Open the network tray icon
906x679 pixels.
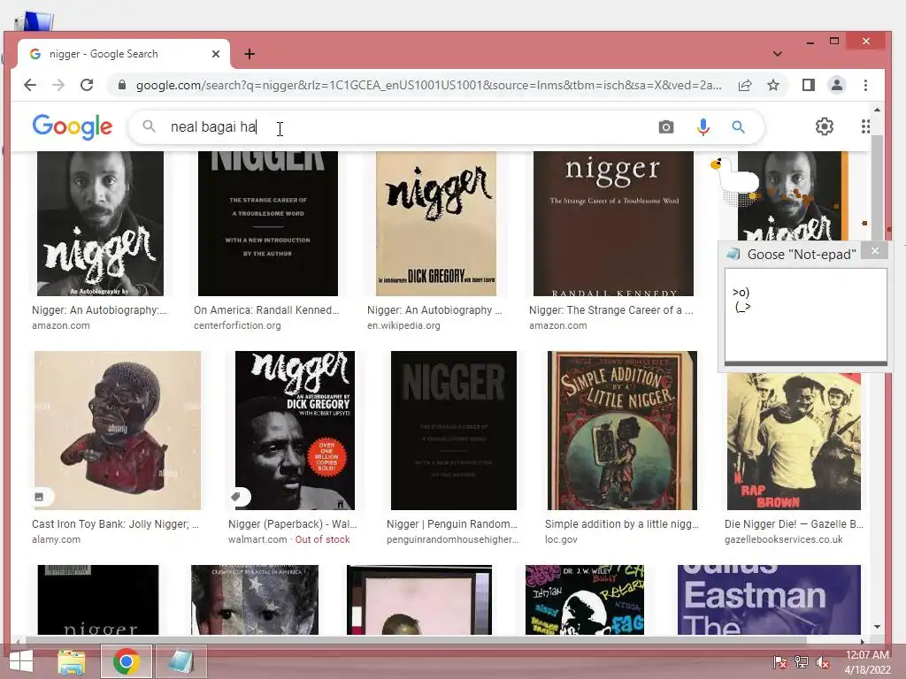[x=802, y=662]
